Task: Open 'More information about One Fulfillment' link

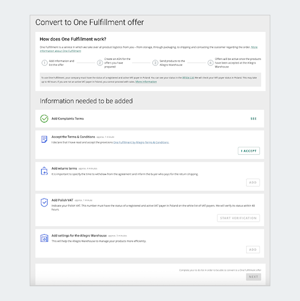Action: coord(60,51)
